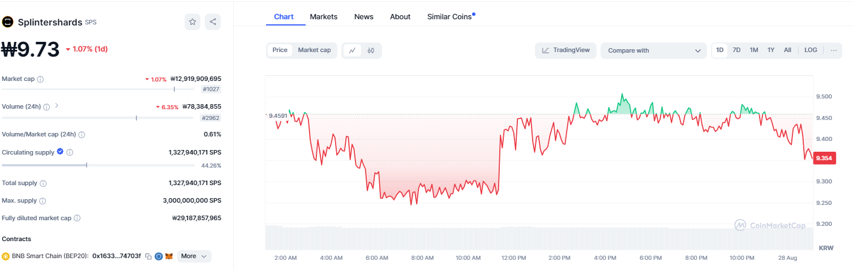Screen dimensions: 853x270
Task: Open info icon for Fully diluted market cap
Action: click(x=77, y=218)
